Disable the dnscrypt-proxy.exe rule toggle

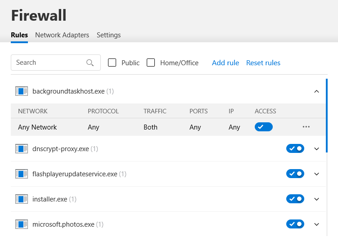pos(295,149)
